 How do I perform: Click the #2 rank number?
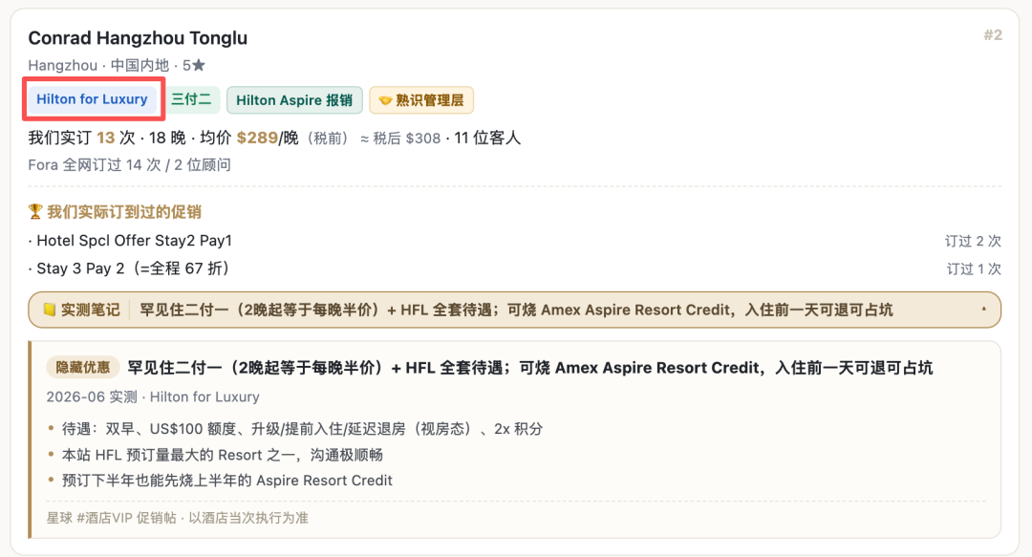[993, 35]
